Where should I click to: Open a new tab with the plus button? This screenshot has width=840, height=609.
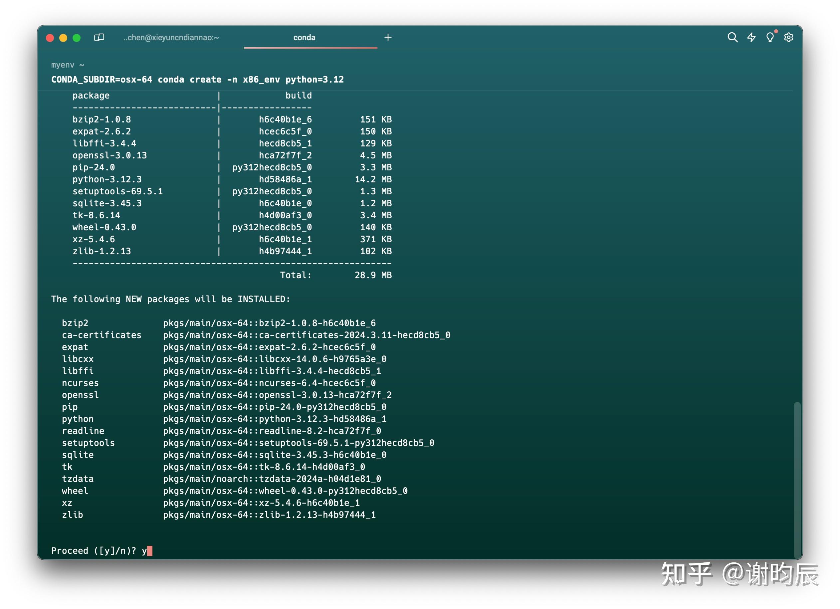click(x=388, y=37)
